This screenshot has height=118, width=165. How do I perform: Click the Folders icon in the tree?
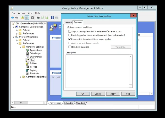(x=27, y=63)
